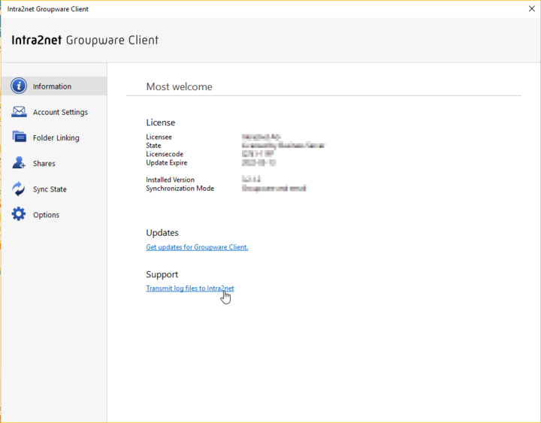This screenshot has height=423, width=541.
Task: Click the window title bar text
Action: (x=48, y=9)
